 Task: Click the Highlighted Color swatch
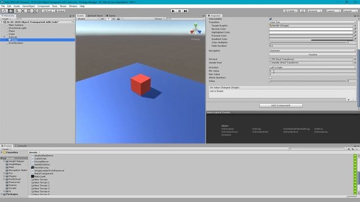click(311, 33)
